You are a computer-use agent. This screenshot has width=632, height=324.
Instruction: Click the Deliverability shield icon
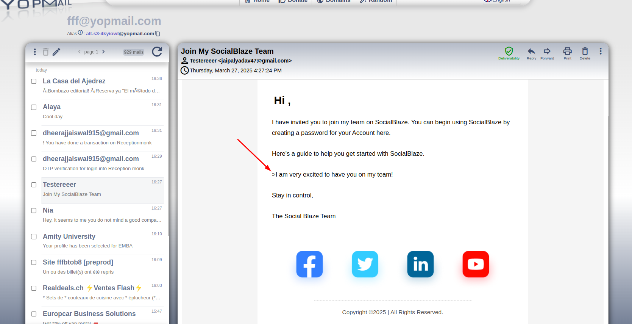click(509, 51)
